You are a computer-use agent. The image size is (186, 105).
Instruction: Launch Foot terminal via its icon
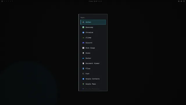coord(83,74)
